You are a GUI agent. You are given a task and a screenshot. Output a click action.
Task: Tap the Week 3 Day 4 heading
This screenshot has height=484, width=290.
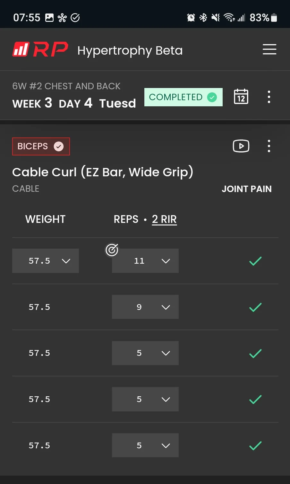pos(74,103)
